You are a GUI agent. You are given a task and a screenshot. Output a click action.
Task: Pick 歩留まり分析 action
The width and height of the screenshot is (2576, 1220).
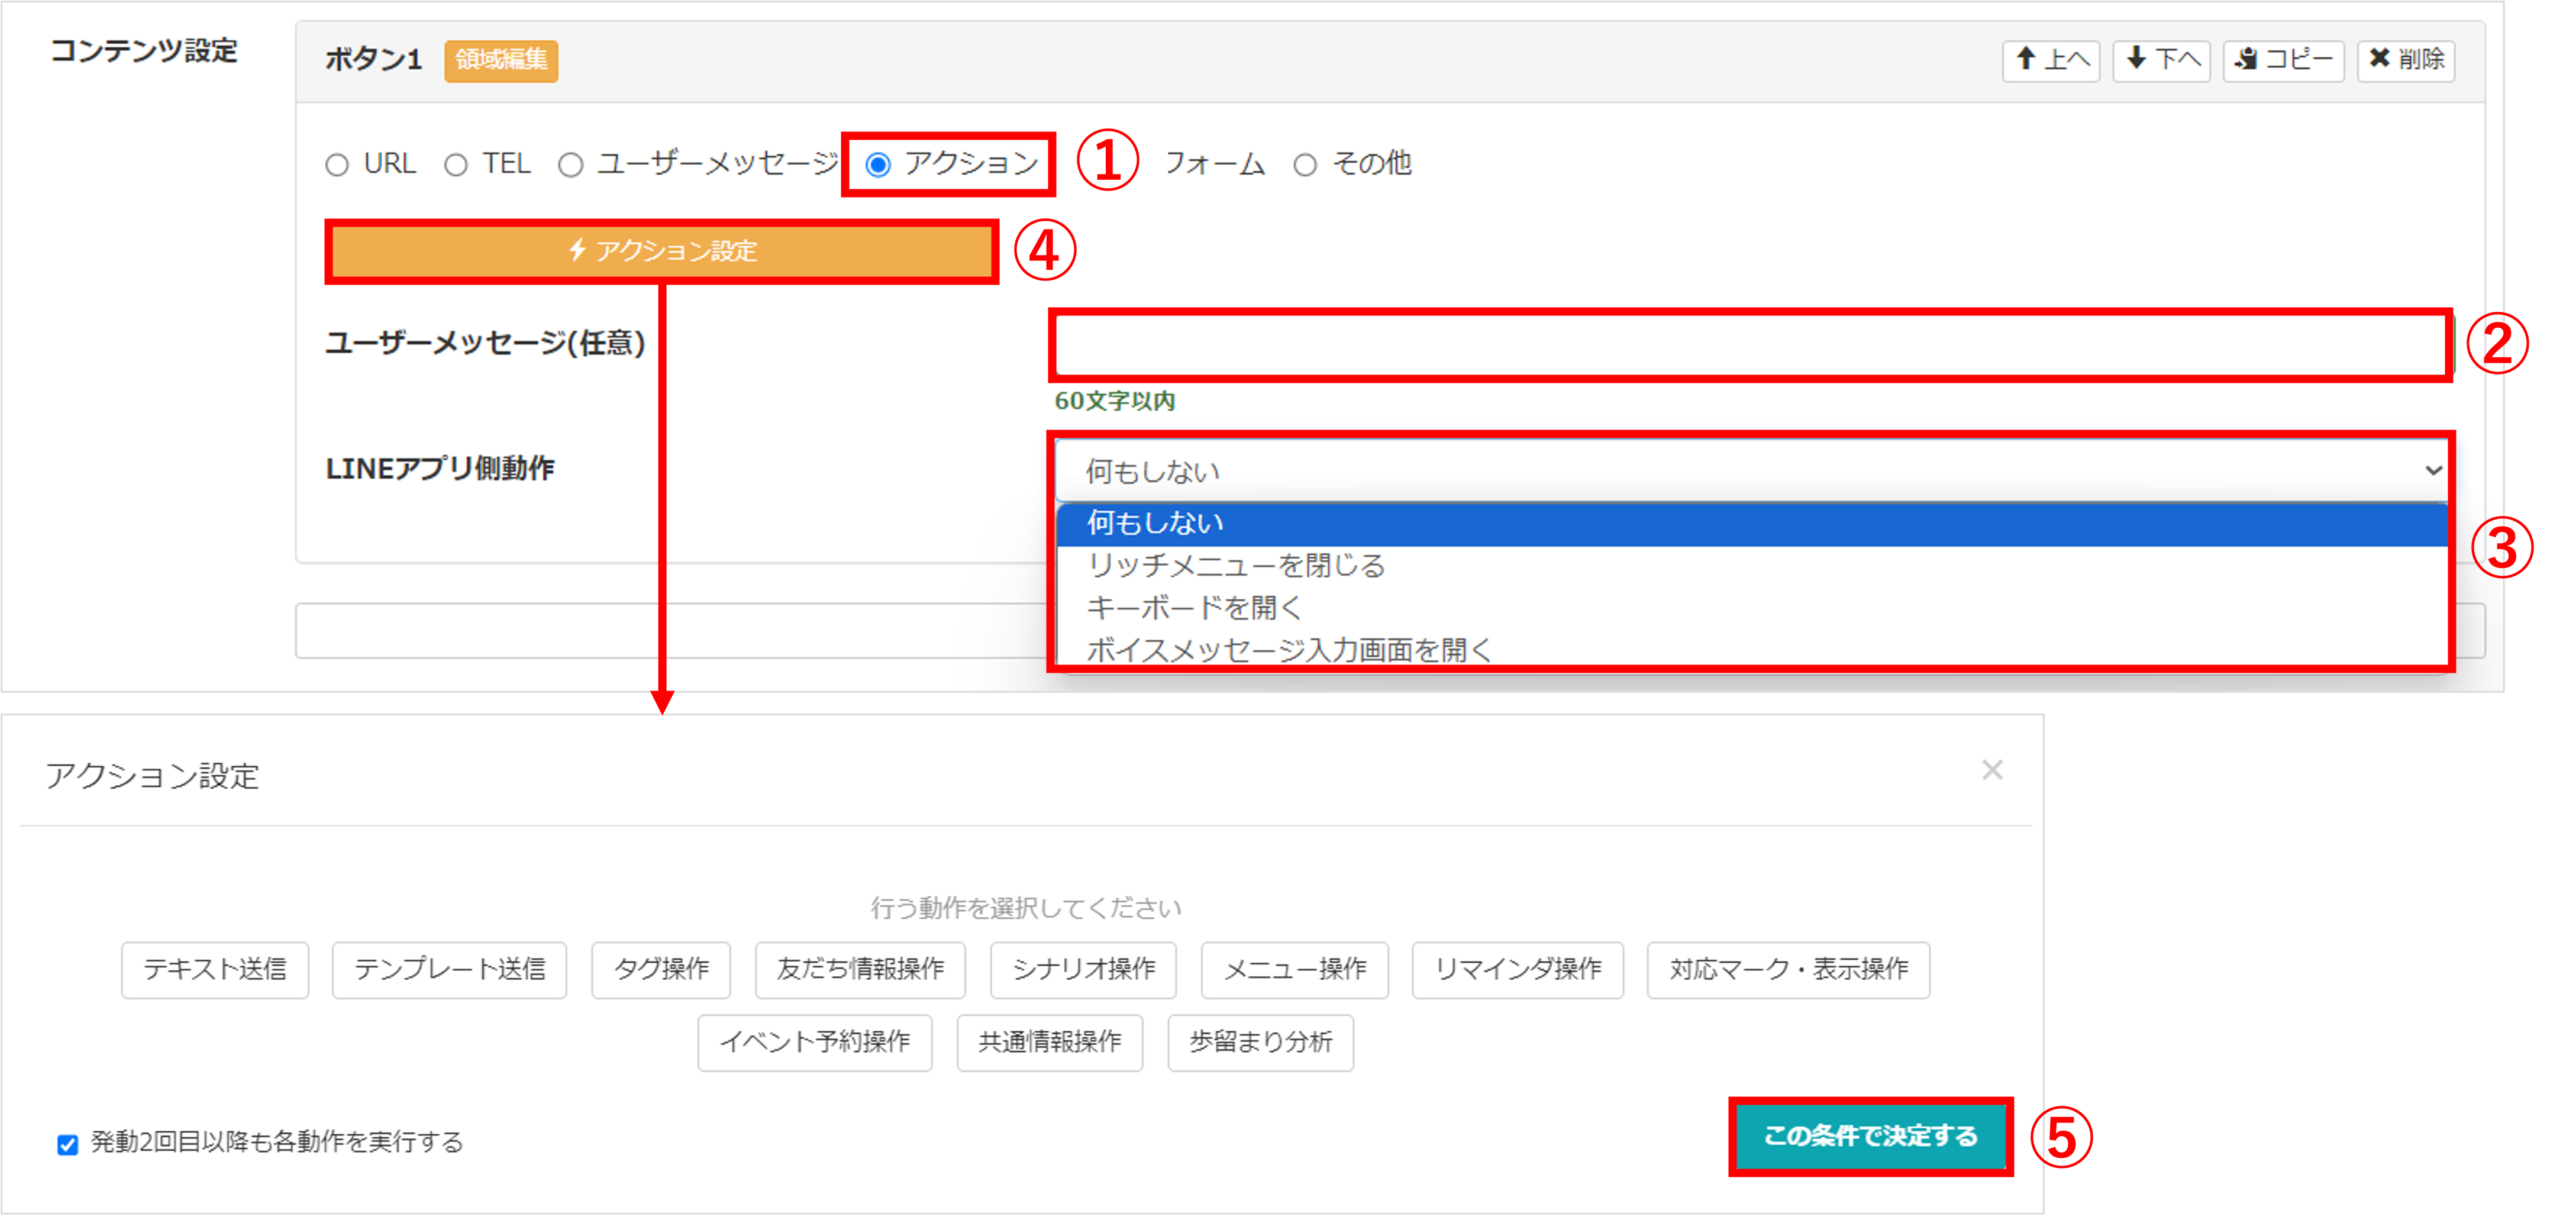pyautogui.click(x=1260, y=1042)
